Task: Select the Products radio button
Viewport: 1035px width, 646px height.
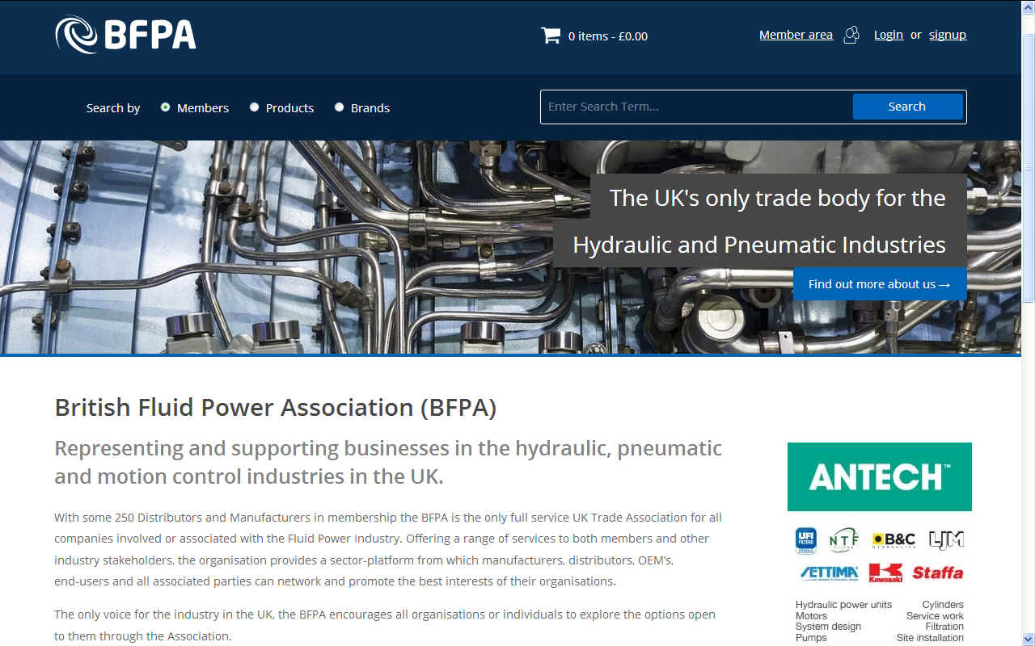Action: (x=254, y=107)
